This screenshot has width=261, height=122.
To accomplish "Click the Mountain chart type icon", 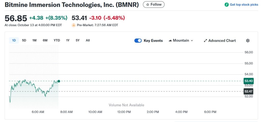I will coord(170,40).
